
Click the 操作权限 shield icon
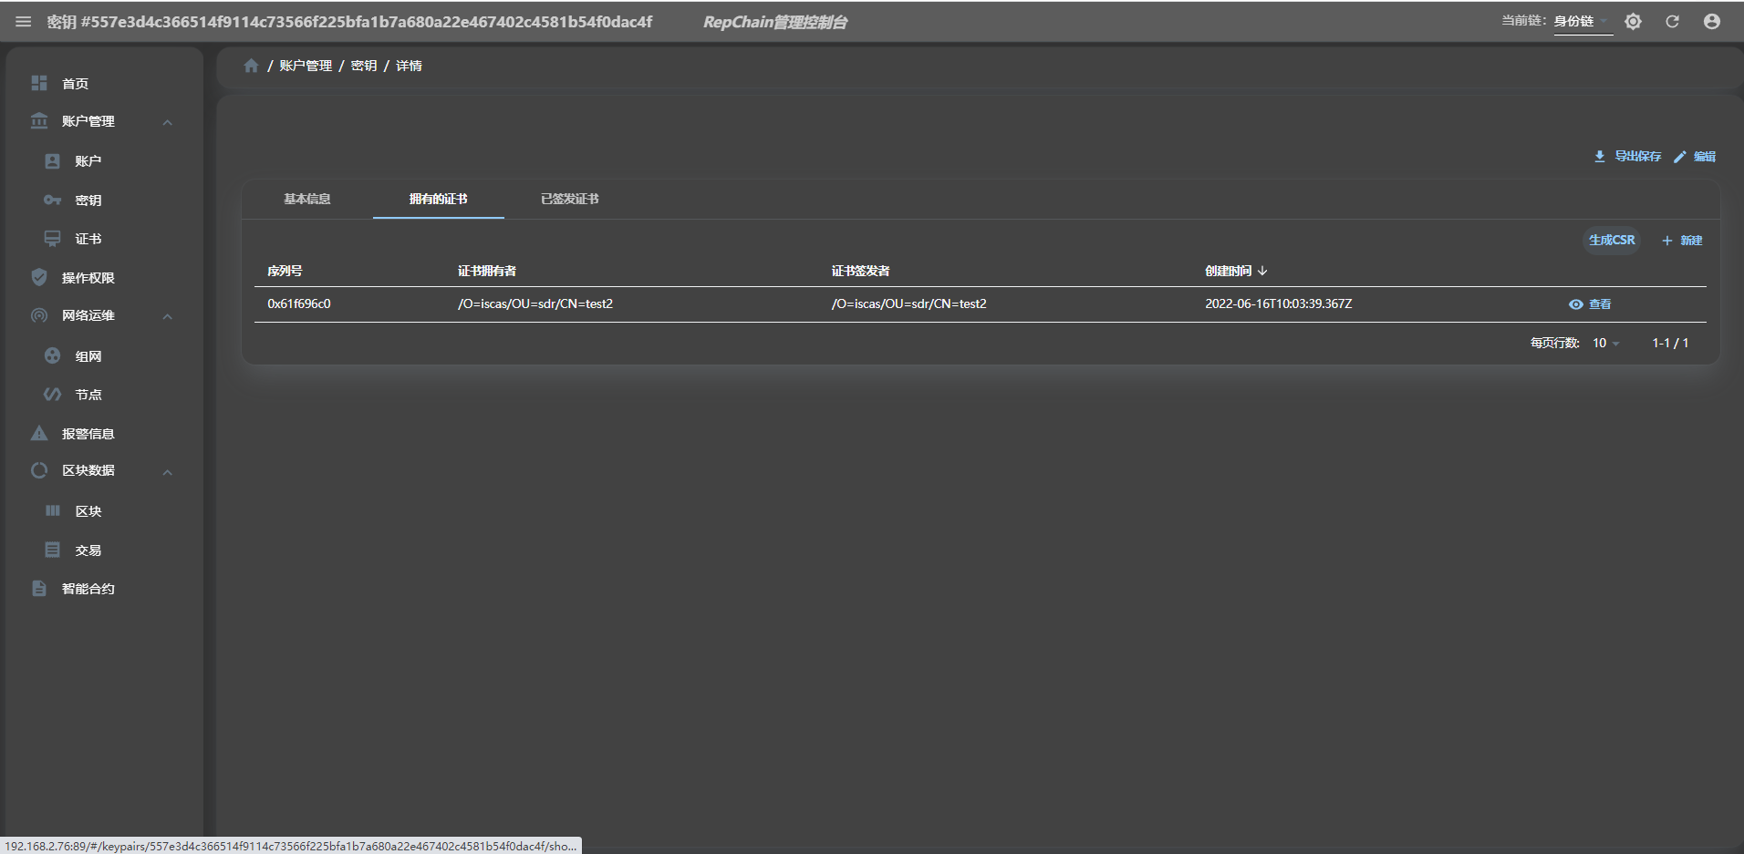pyautogui.click(x=39, y=277)
